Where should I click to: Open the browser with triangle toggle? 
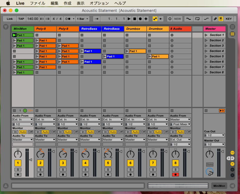[x=6, y=27]
